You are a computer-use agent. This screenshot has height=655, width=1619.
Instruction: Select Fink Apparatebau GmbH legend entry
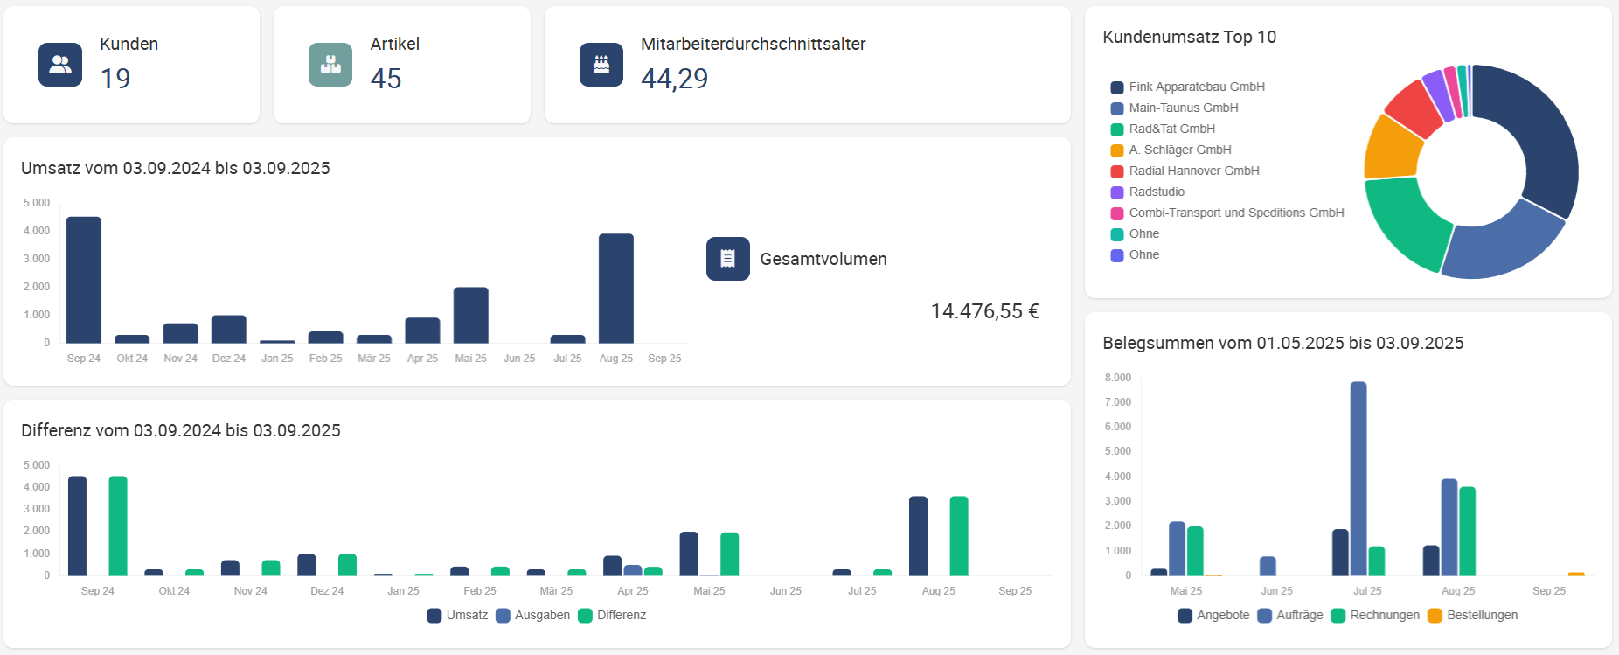click(x=1188, y=87)
